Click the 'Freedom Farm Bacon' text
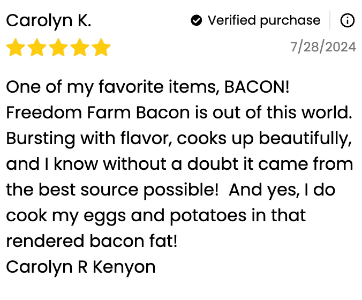 tap(98, 113)
